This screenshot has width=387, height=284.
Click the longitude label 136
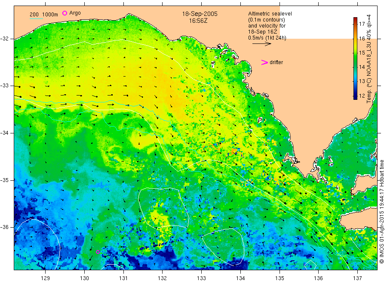pos(318,278)
